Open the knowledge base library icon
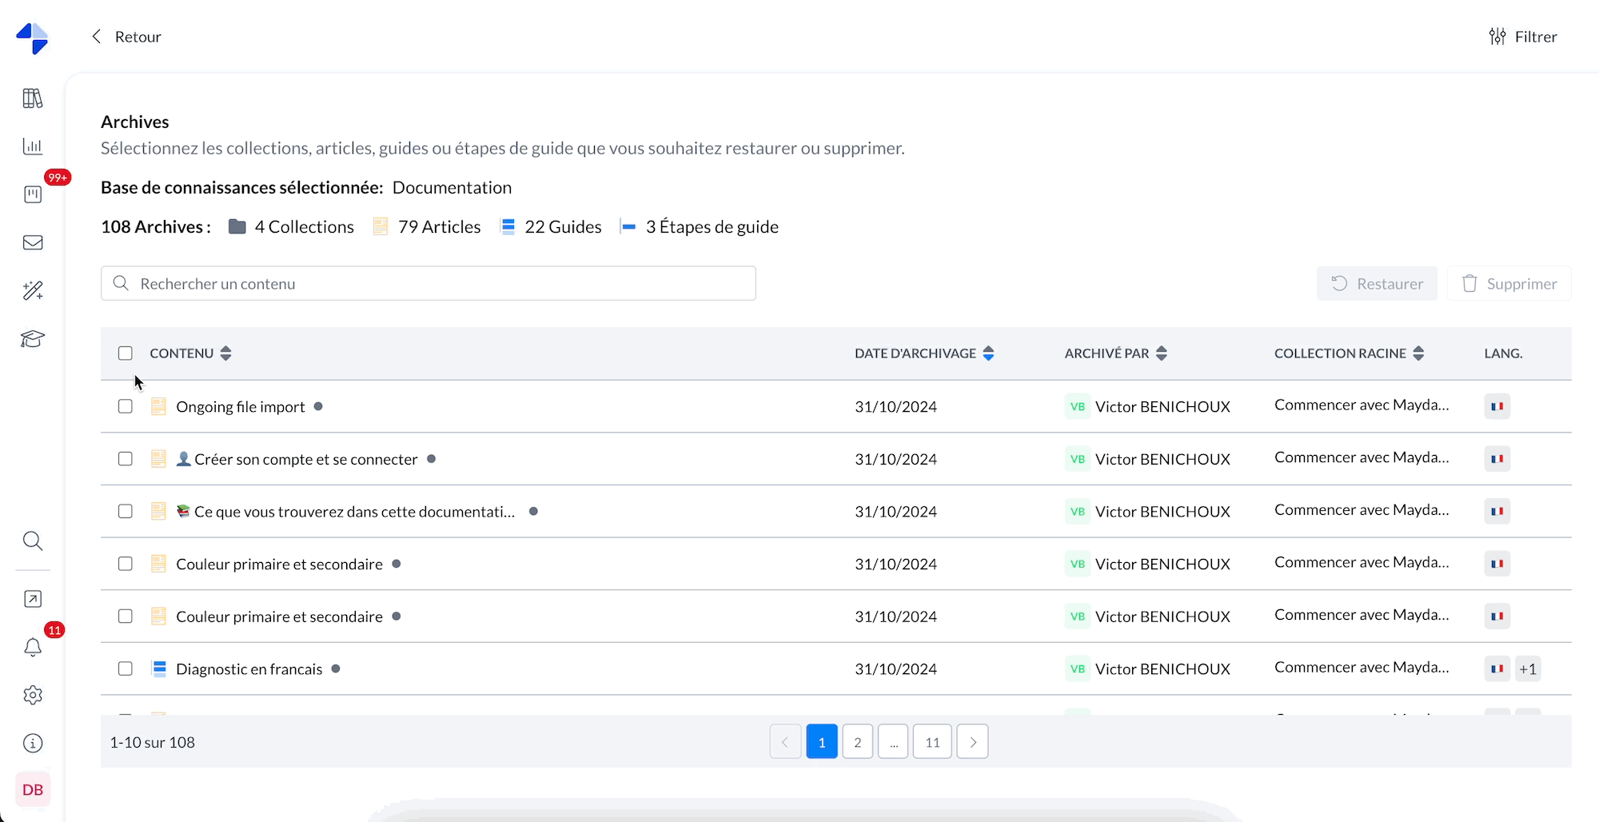 click(x=33, y=98)
